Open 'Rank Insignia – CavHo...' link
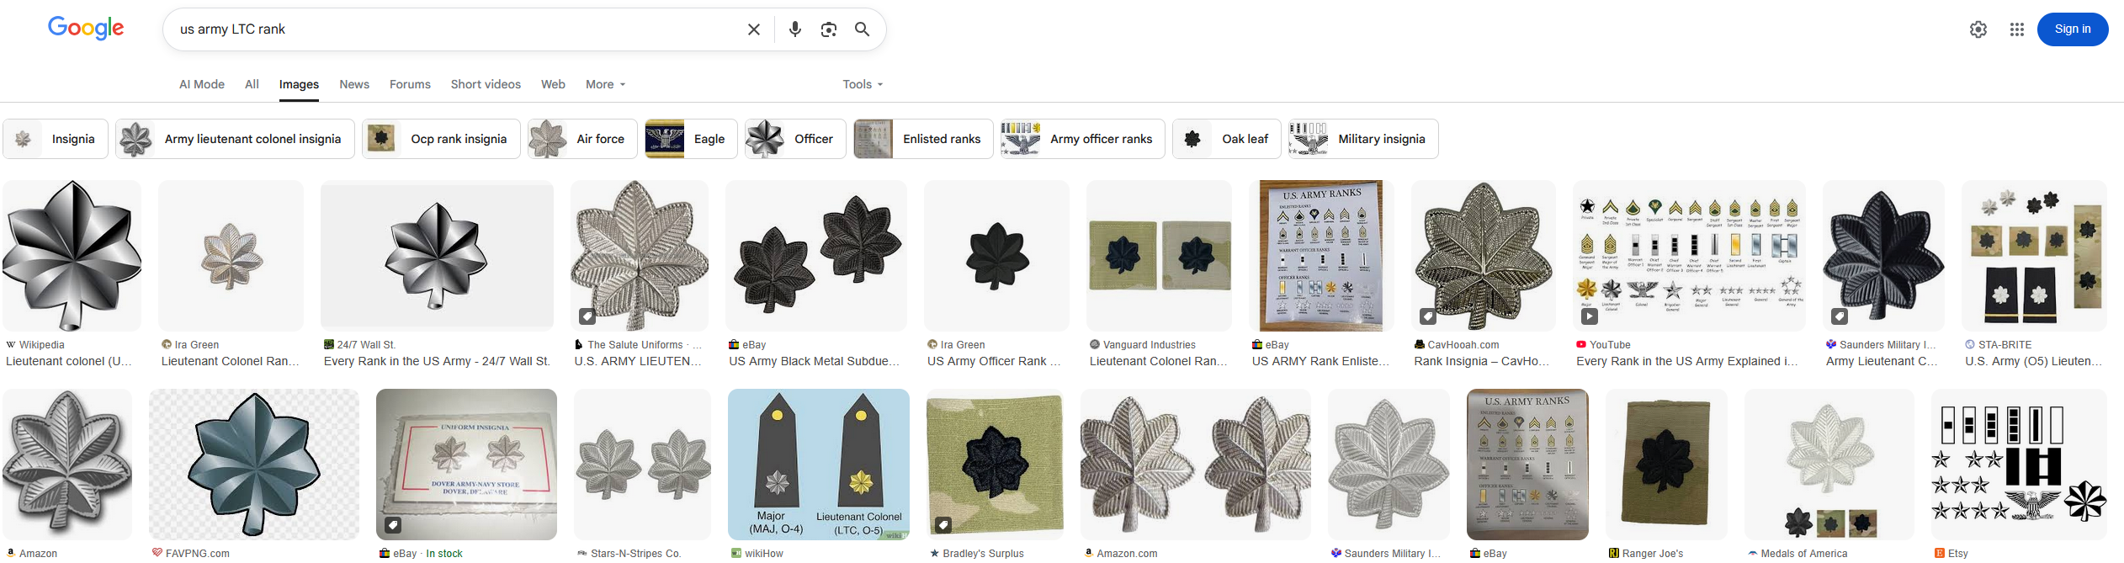 [x=1481, y=361]
